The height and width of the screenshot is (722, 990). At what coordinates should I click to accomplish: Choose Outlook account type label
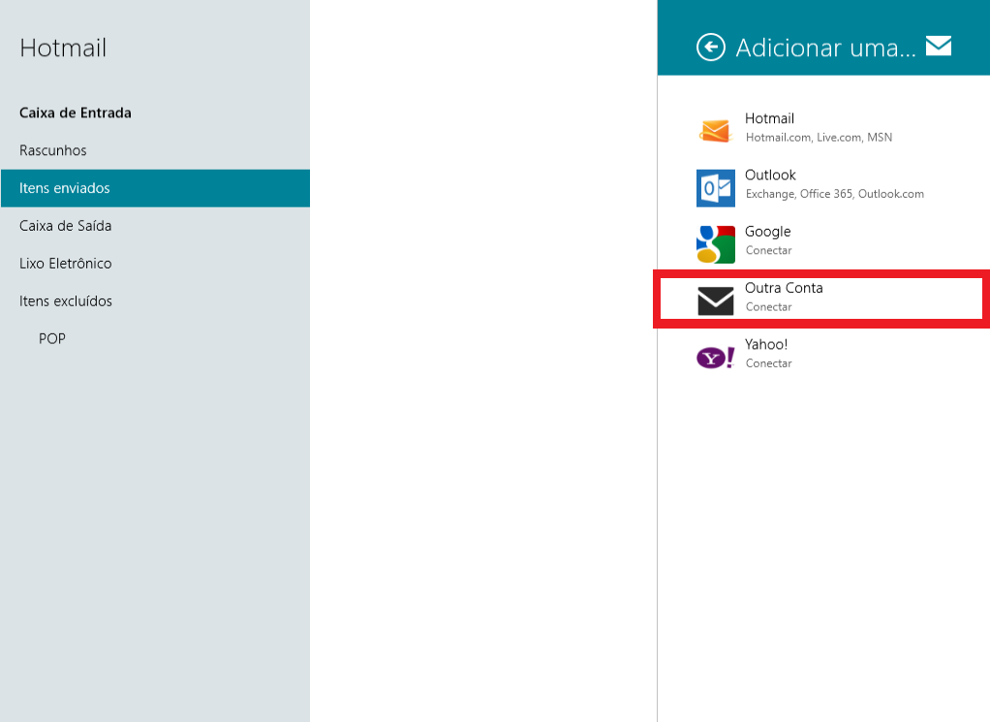pos(770,175)
